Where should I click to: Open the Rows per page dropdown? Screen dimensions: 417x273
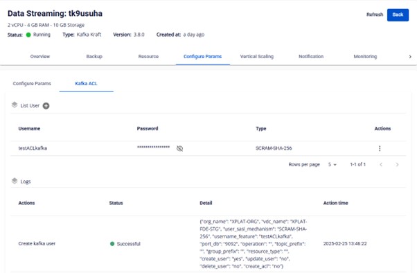coord(332,165)
